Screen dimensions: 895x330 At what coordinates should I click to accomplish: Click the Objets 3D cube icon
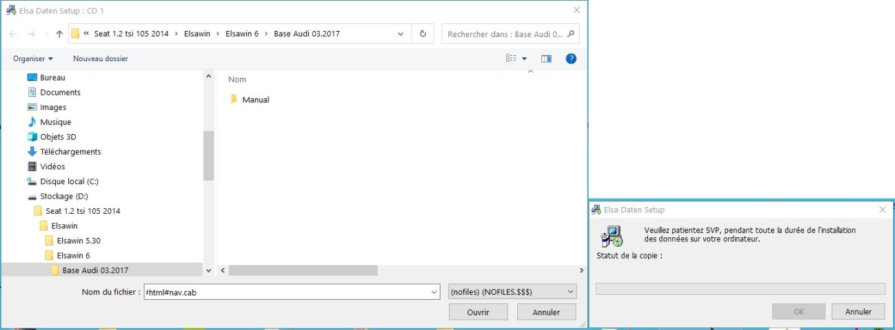(x=32, y=137)
